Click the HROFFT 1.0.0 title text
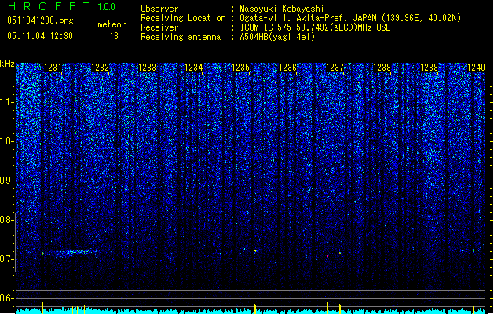 coord(61,6)
